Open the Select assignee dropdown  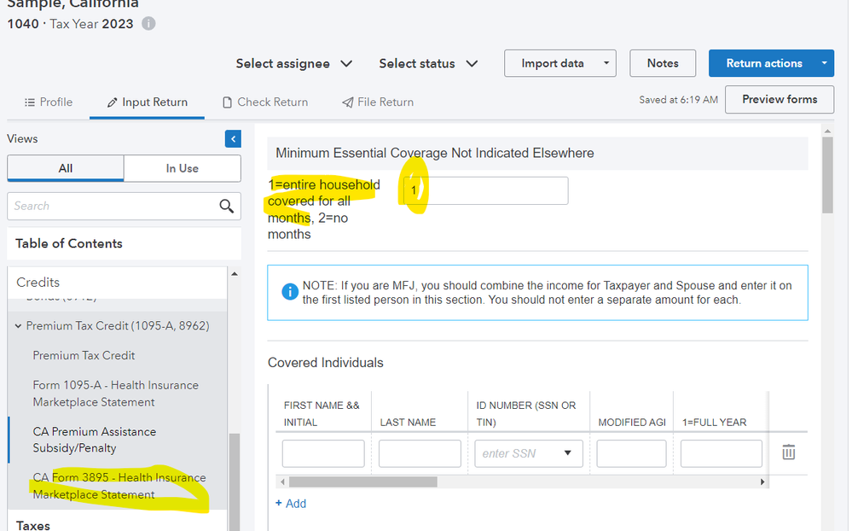[294, 63]
